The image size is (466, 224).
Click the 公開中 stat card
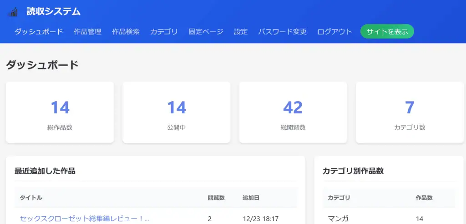pos(177,112)
